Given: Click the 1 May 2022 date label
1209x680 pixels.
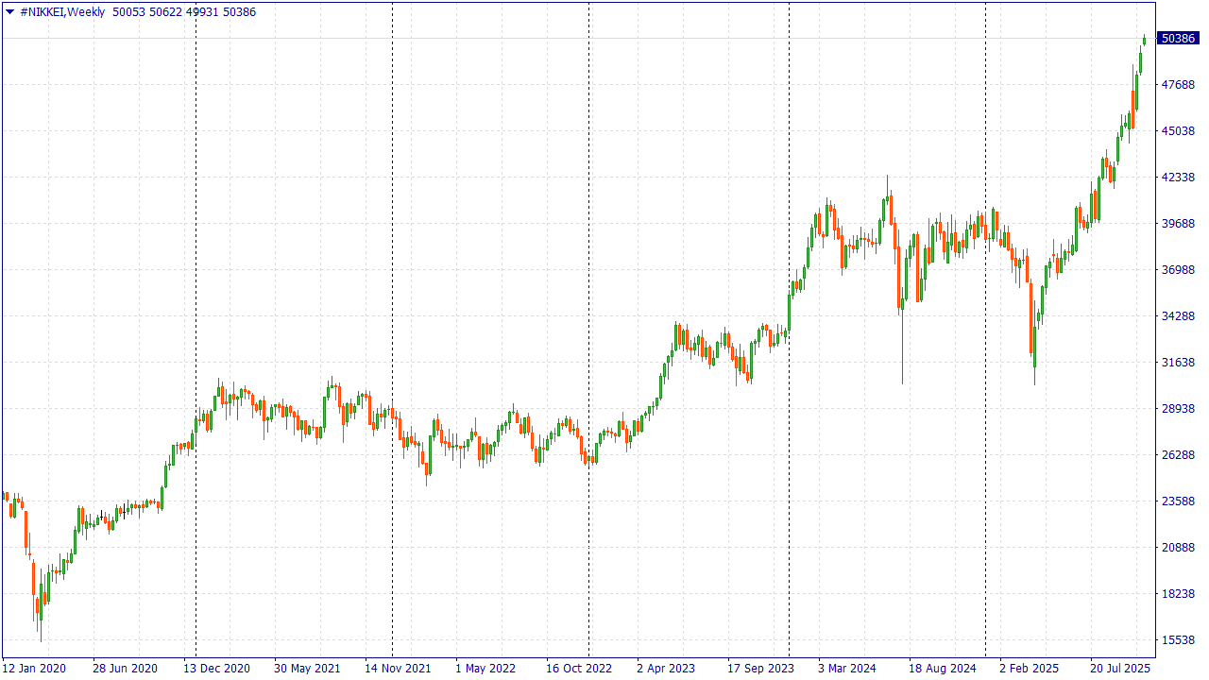Looking at the screenshot, I should pos(485,669).
